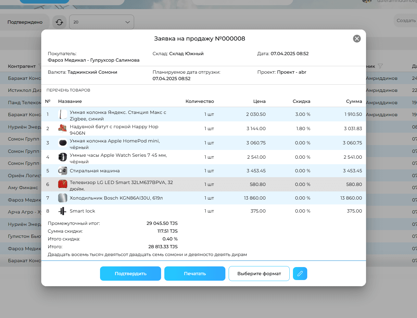This screenshot has height=318, width=417.
Task: Click the LG television product thumbnail
Action: [x=62, y=184]
